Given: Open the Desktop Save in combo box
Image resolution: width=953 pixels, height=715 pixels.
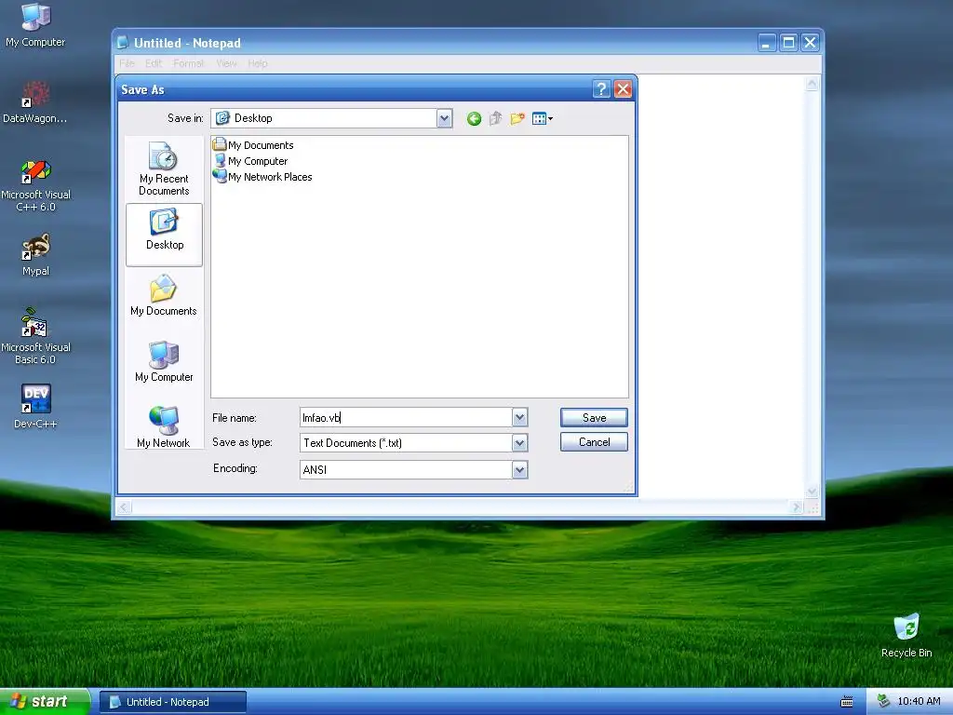Looking at the screenshot, I should point(331,118).
